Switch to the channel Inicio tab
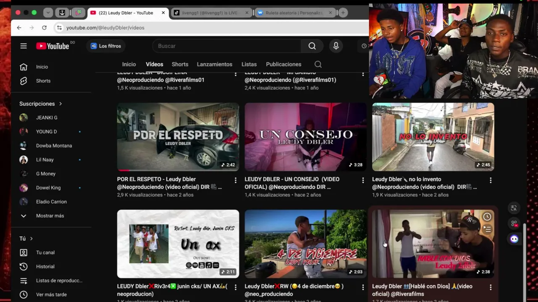 [x=129, y=64]
